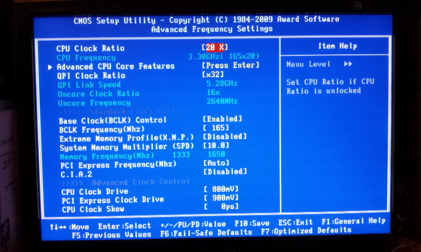The image size is (421, 252).
Task: Set PCI Express Frequency Auto value
Action: [216, 163]
